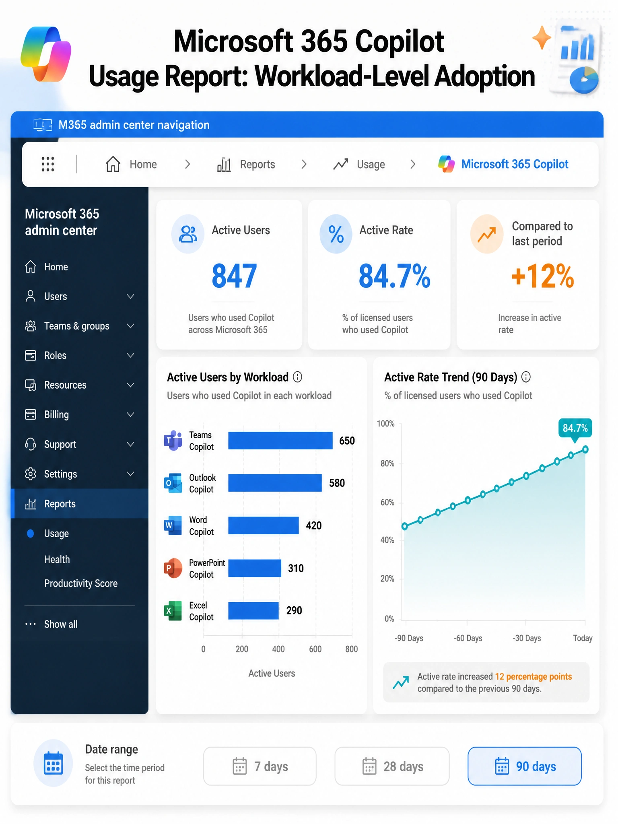Click the first trend point at -90 Days
The image size is (618, 824).
(405, 526)
